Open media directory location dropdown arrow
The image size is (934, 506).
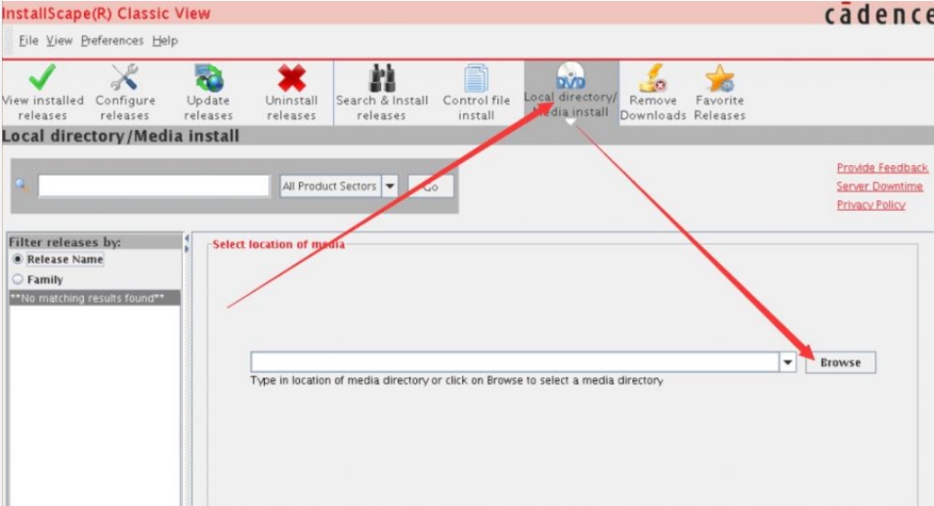click(787, 362)
